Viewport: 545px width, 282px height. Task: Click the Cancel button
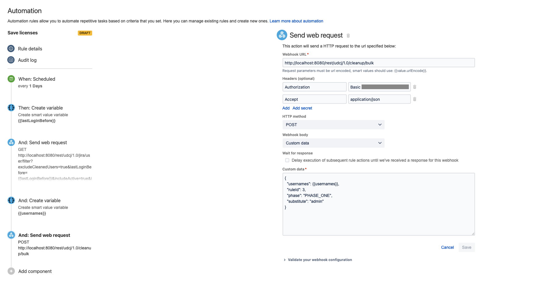[447, 247]
